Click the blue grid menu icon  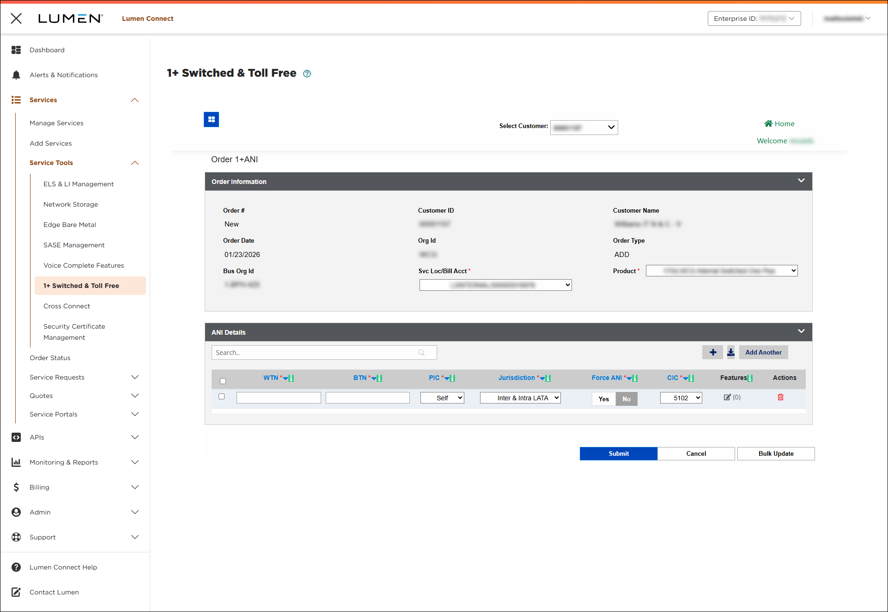[212, 120]
